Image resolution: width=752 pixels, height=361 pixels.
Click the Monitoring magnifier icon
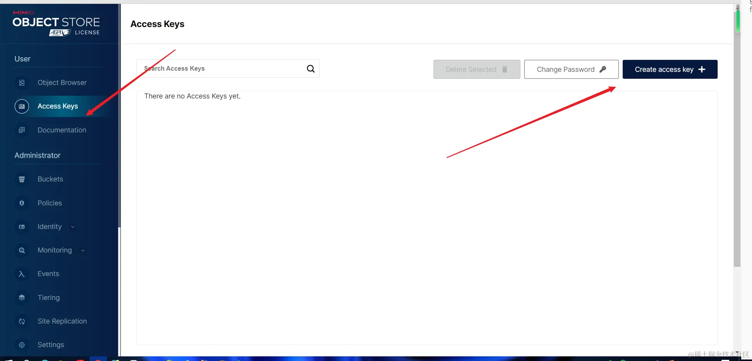22,250
